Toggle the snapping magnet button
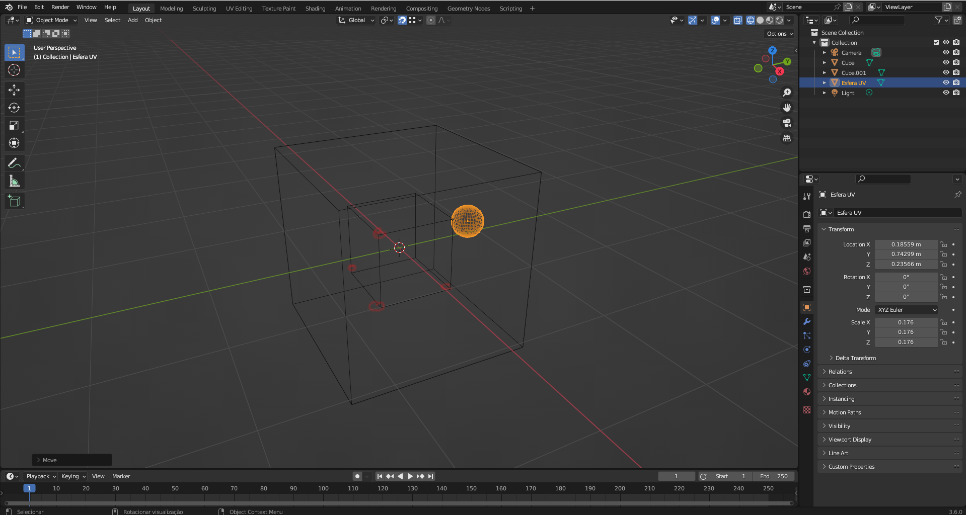Screen dimensions: 966x515 (x=402, y=20)
